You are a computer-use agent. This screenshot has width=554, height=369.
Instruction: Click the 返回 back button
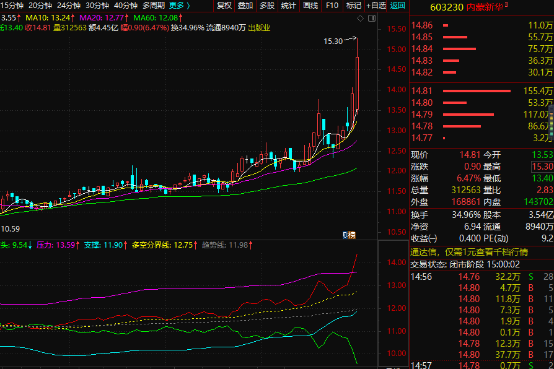(397, 6)
